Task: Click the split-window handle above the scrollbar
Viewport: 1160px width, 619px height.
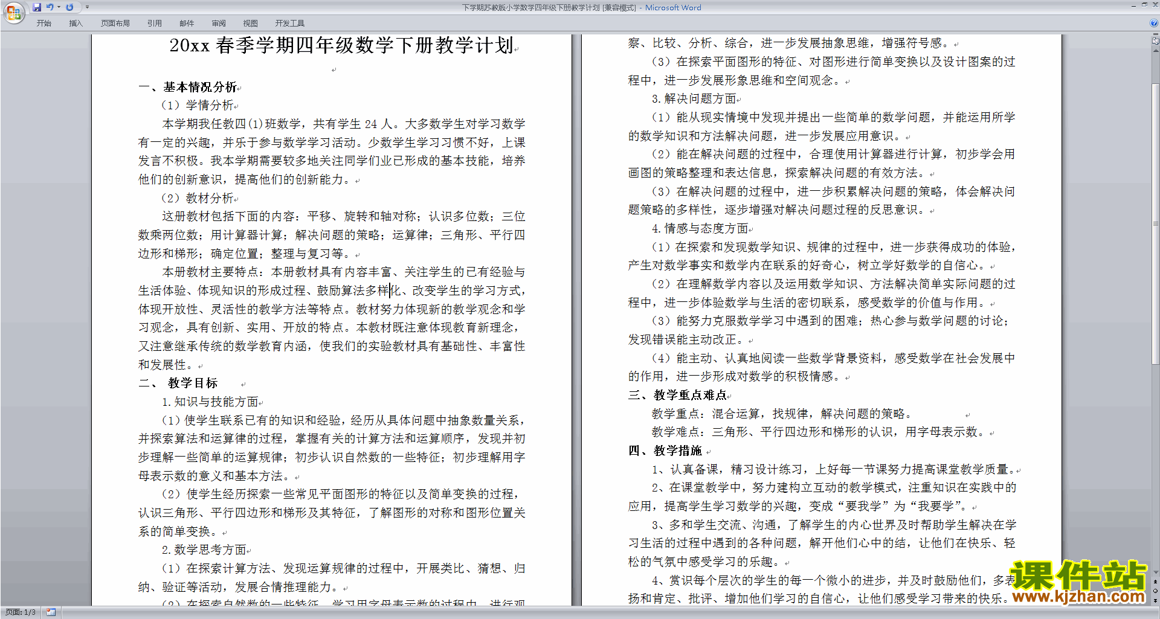Action: click(x=1156, y=34)
